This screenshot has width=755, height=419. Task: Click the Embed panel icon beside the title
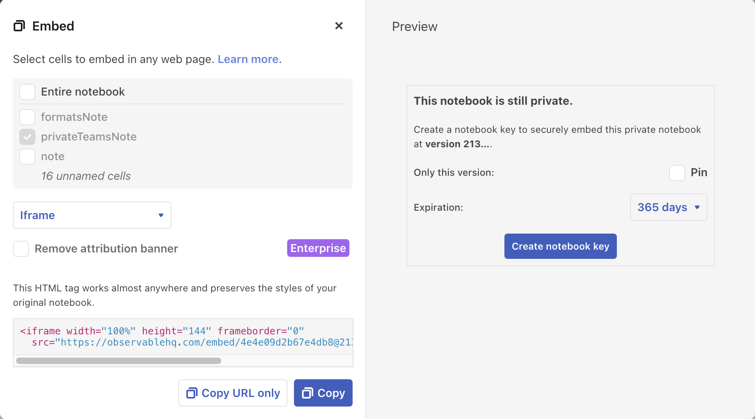[x=20, y=26]
